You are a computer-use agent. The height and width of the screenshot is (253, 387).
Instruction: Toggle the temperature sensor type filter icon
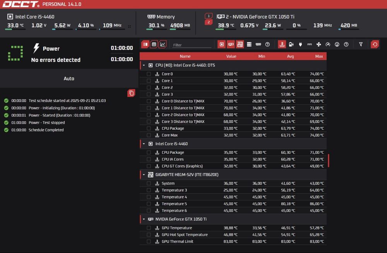point(282,45)
